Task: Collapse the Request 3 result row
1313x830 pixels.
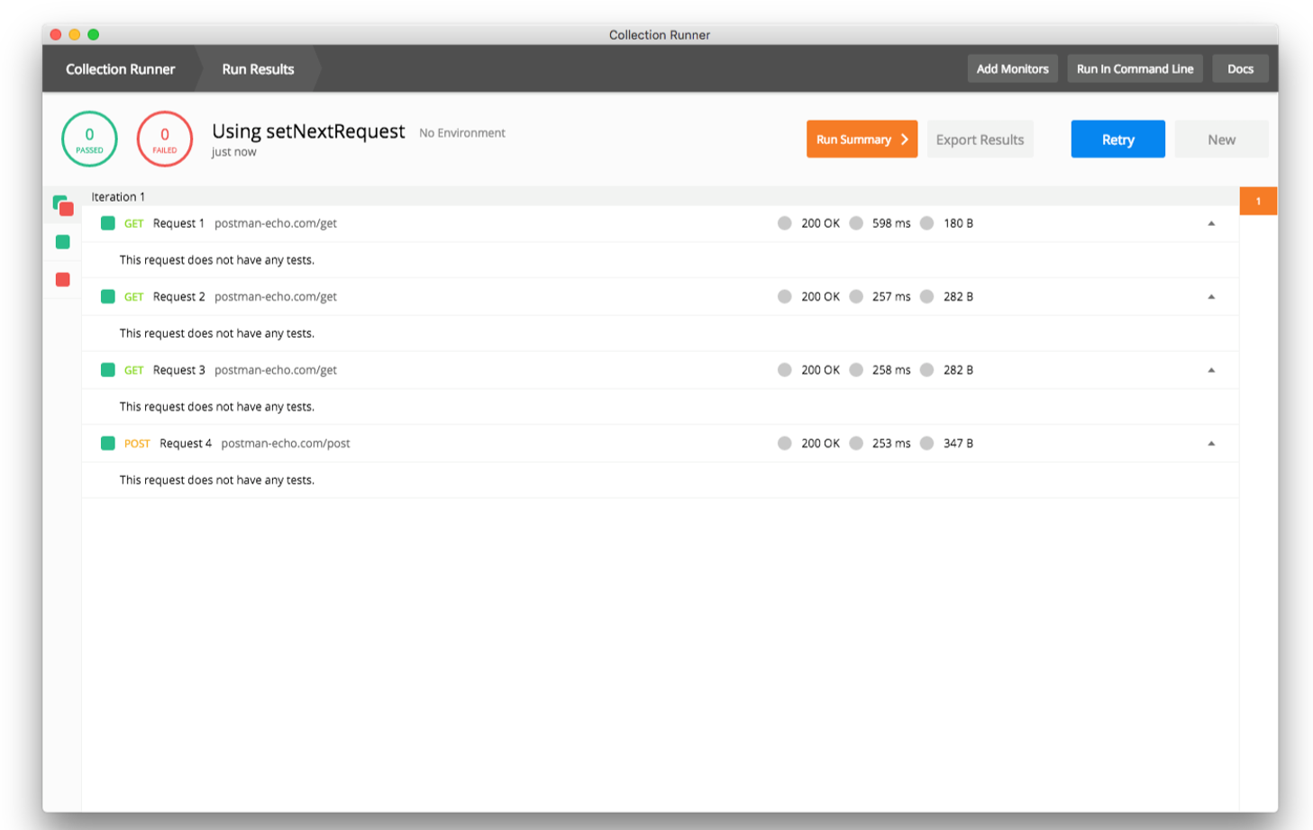Action: tap(1211, 370)
